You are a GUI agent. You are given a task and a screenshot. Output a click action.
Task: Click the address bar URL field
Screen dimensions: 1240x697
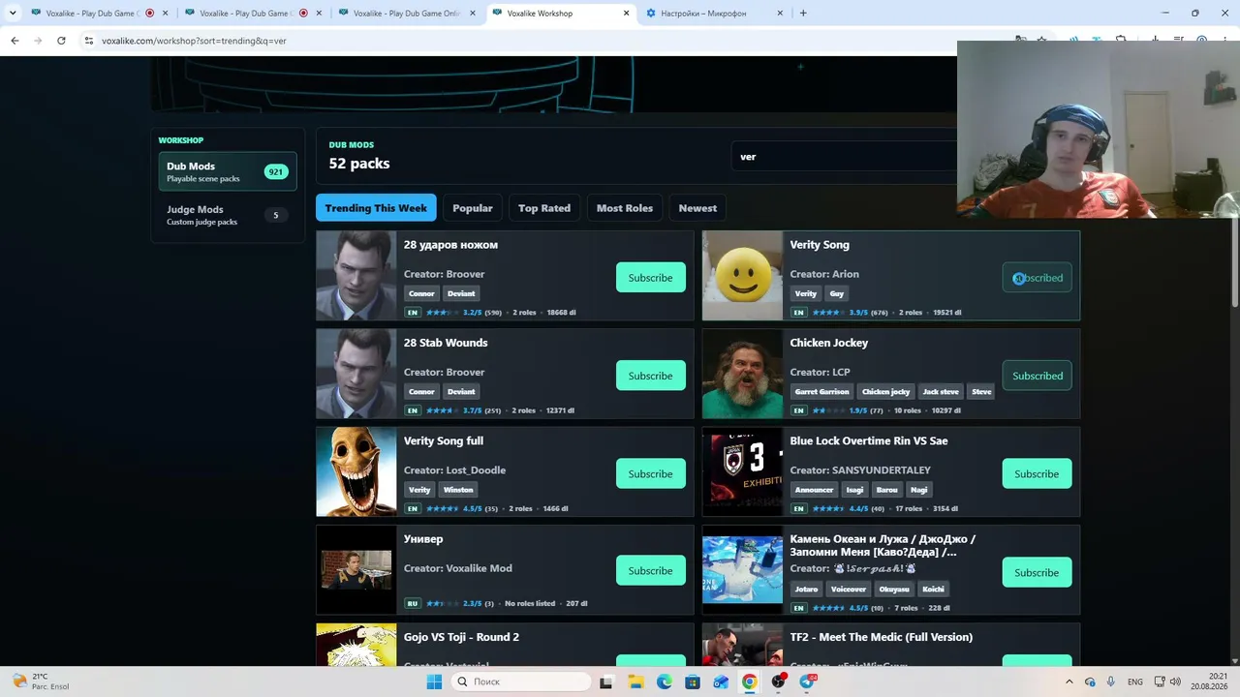[x=542, y=41]
